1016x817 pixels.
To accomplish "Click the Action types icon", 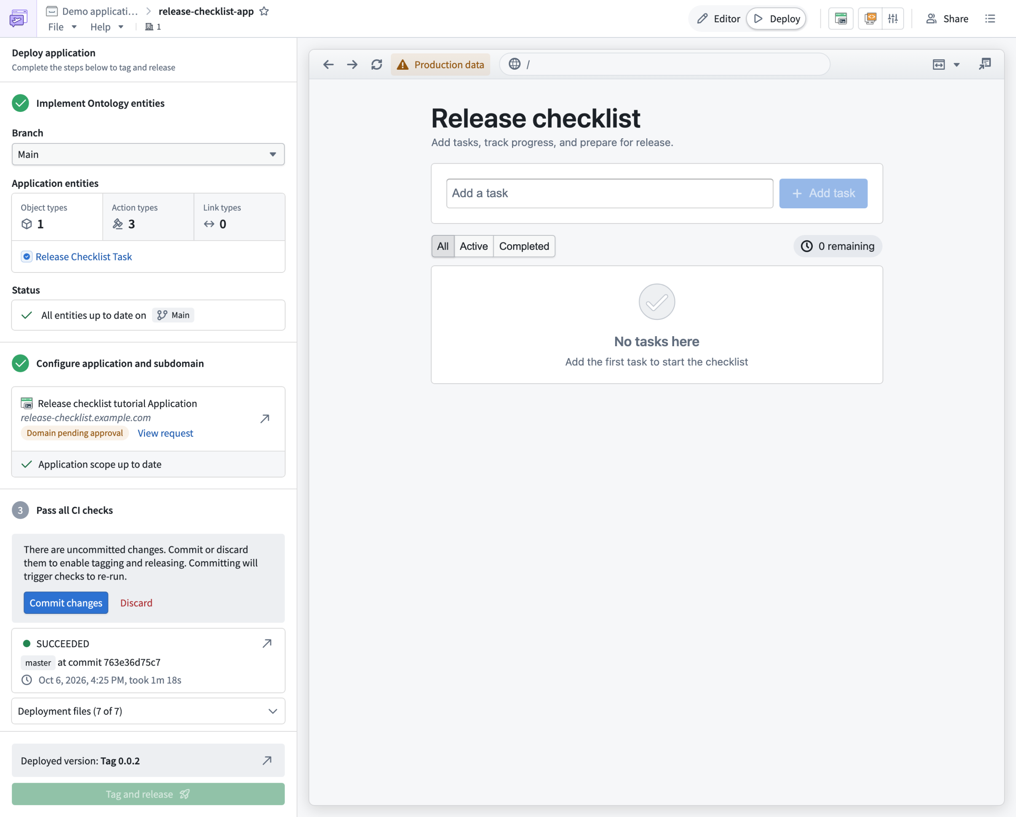I will (x=118, y=224).
